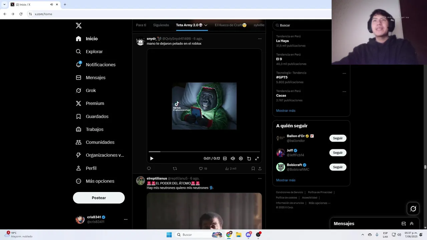Open options for #GPT5 trend
The width and height of the screenshot is (427, 240).
344,73
